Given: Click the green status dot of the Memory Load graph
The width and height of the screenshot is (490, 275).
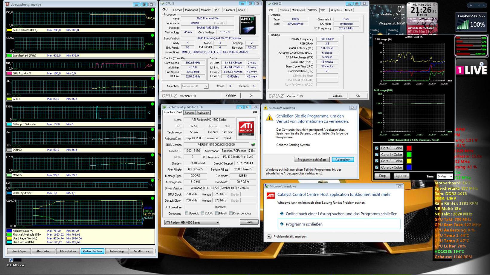Looking at the screenshot, I should 152,198.
